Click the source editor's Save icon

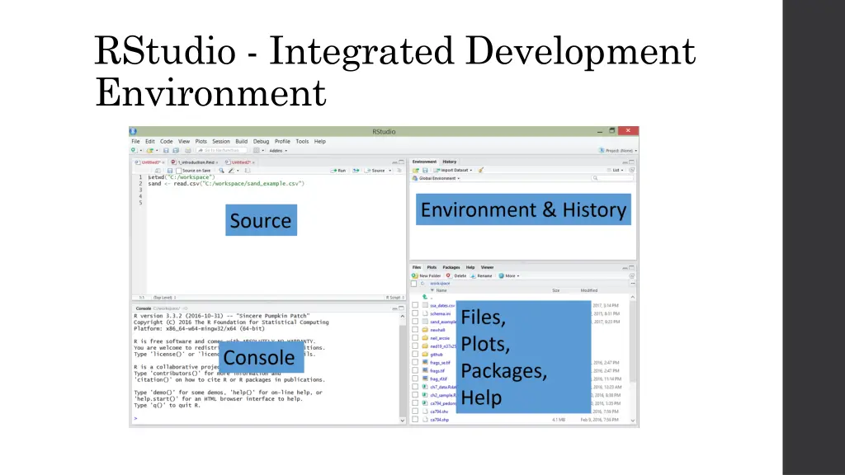point(170,171)
